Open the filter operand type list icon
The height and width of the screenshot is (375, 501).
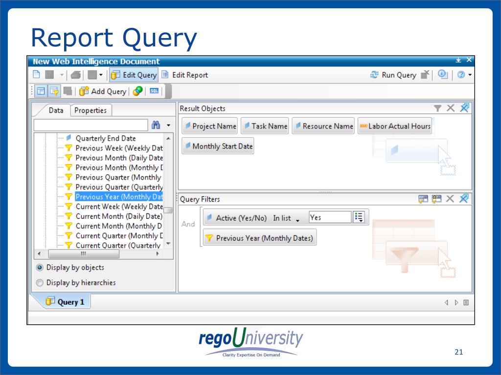pyautogui.click(x=359, y=217)
